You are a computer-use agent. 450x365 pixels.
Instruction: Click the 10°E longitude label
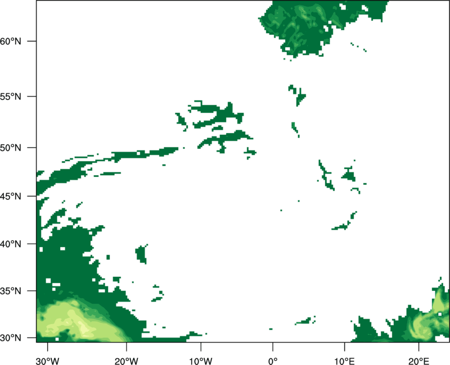tap(344, 361)
